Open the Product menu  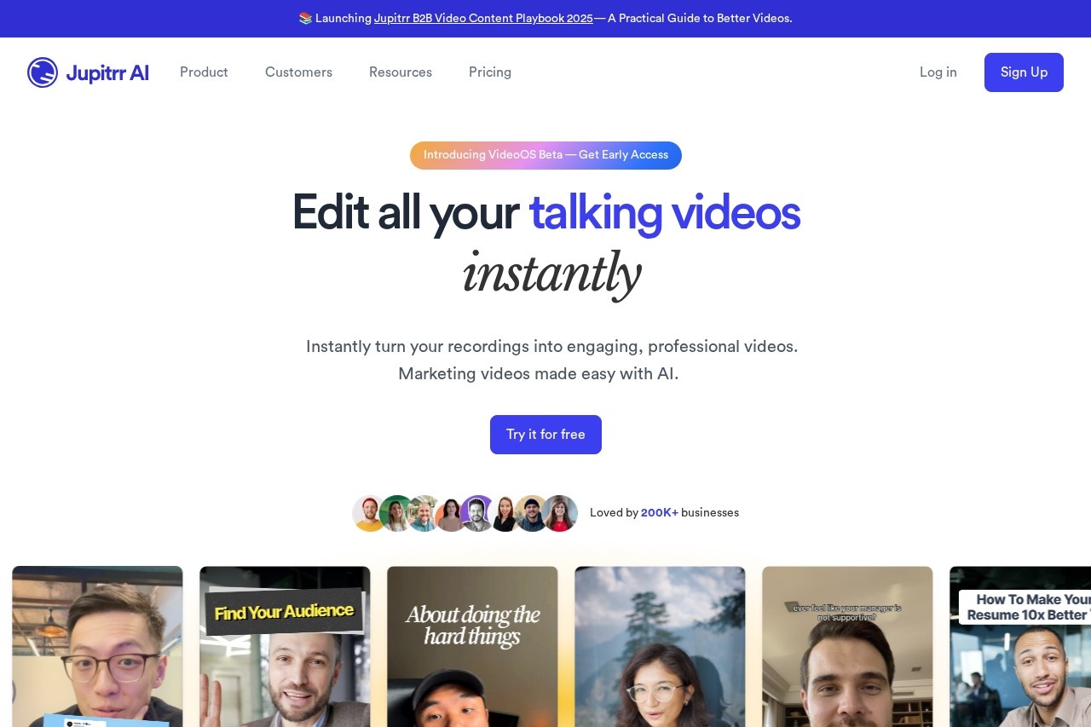204,72
